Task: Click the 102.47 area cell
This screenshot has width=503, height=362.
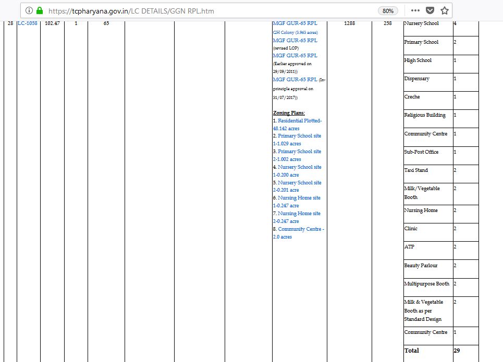Action: pyautogui.click(x=52, y=23)
